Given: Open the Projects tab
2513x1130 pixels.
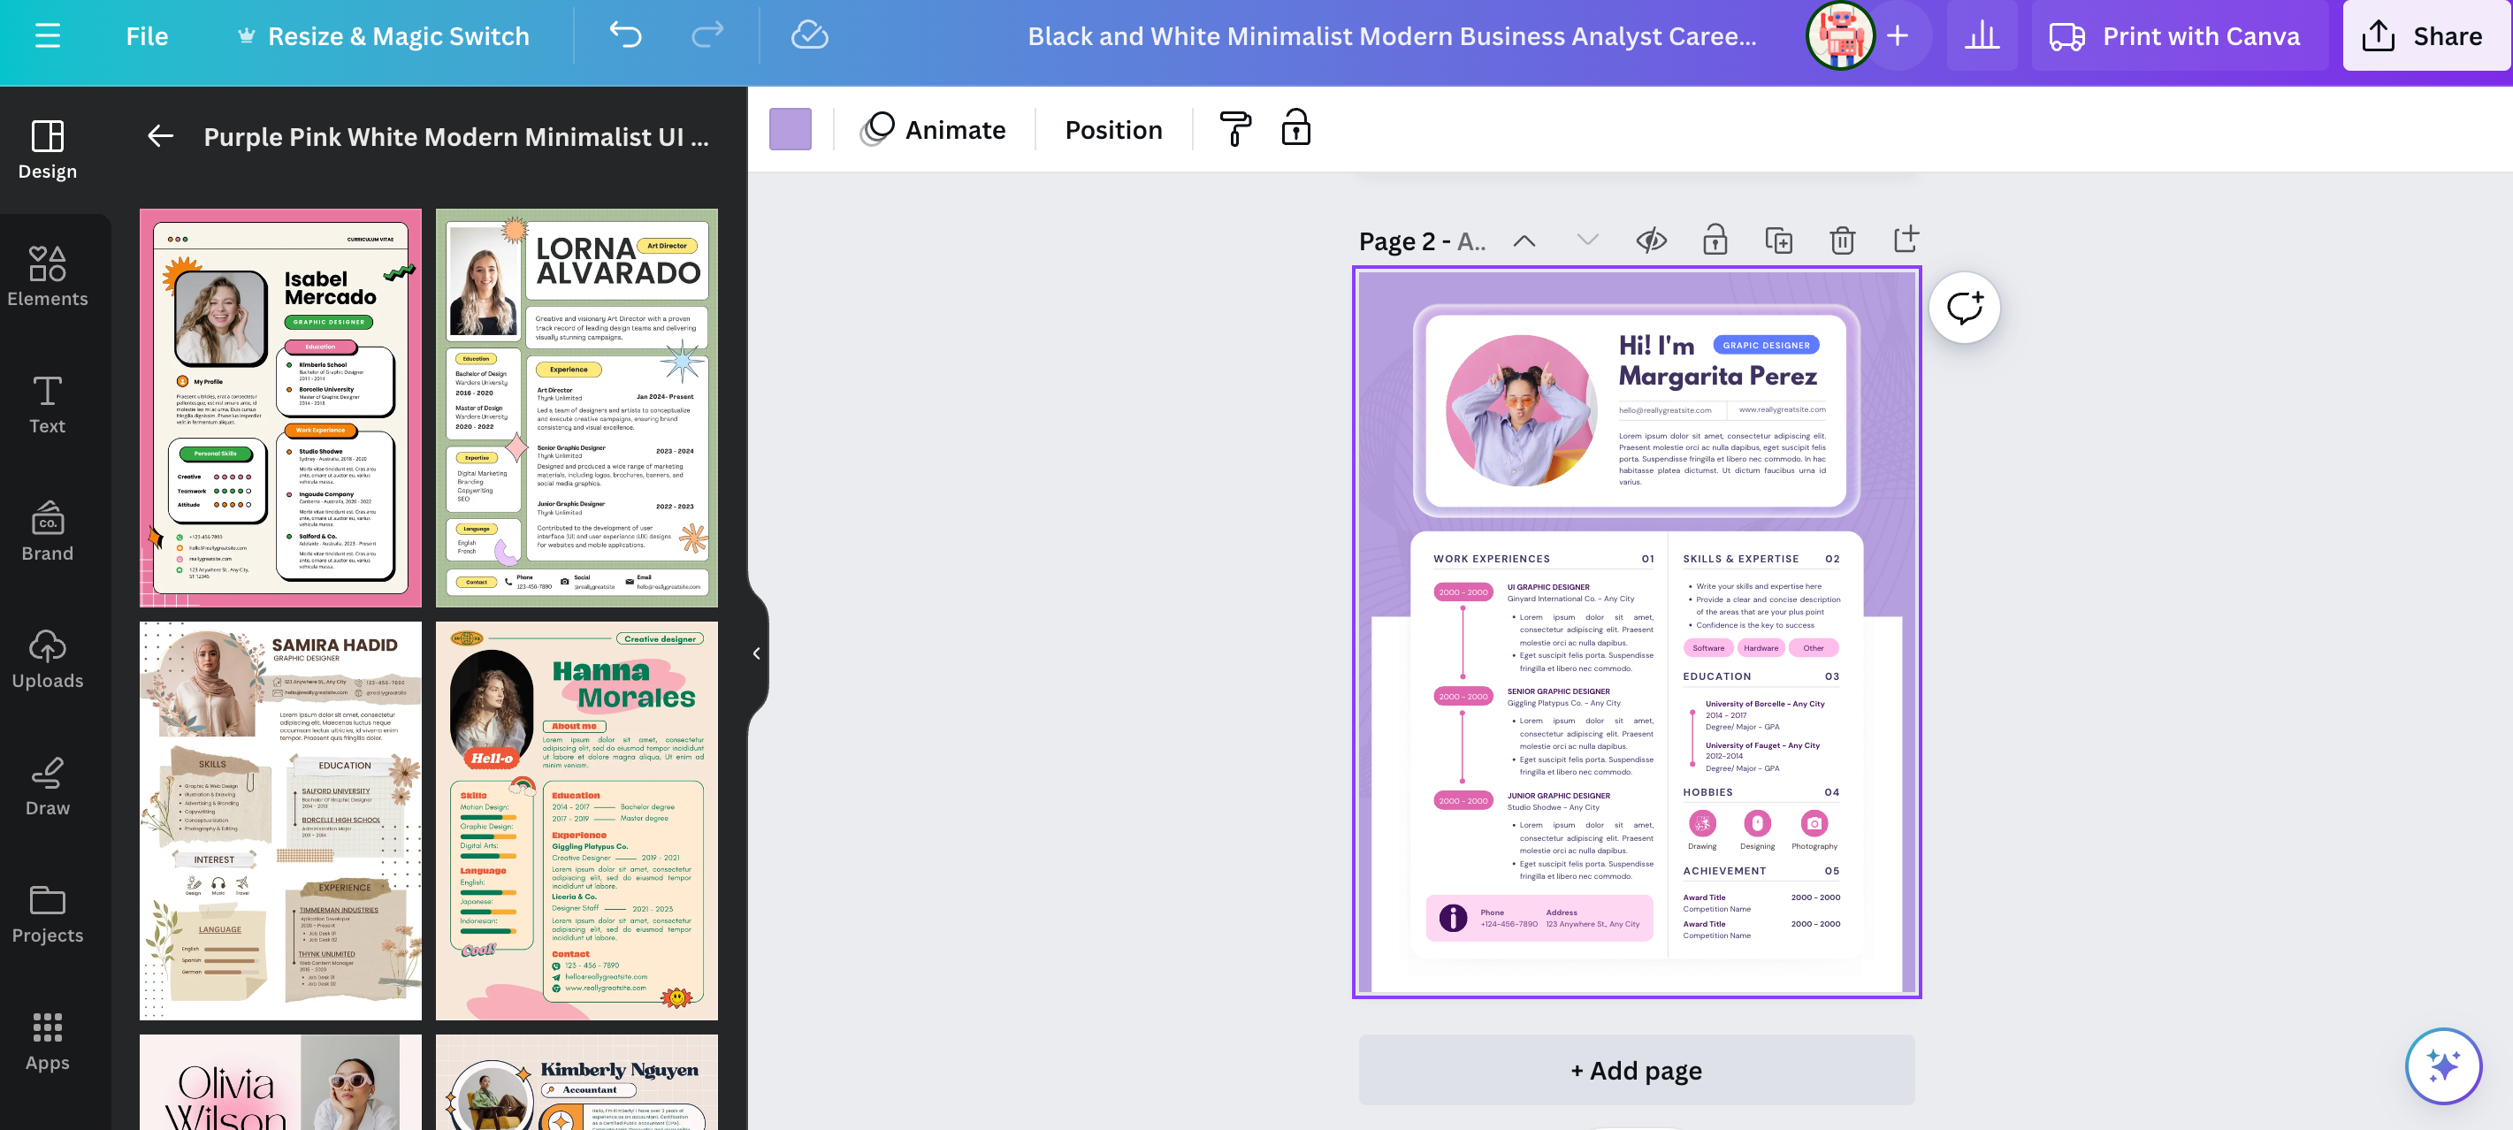Looking at the screenshot, I should click(x=48, y=913).
